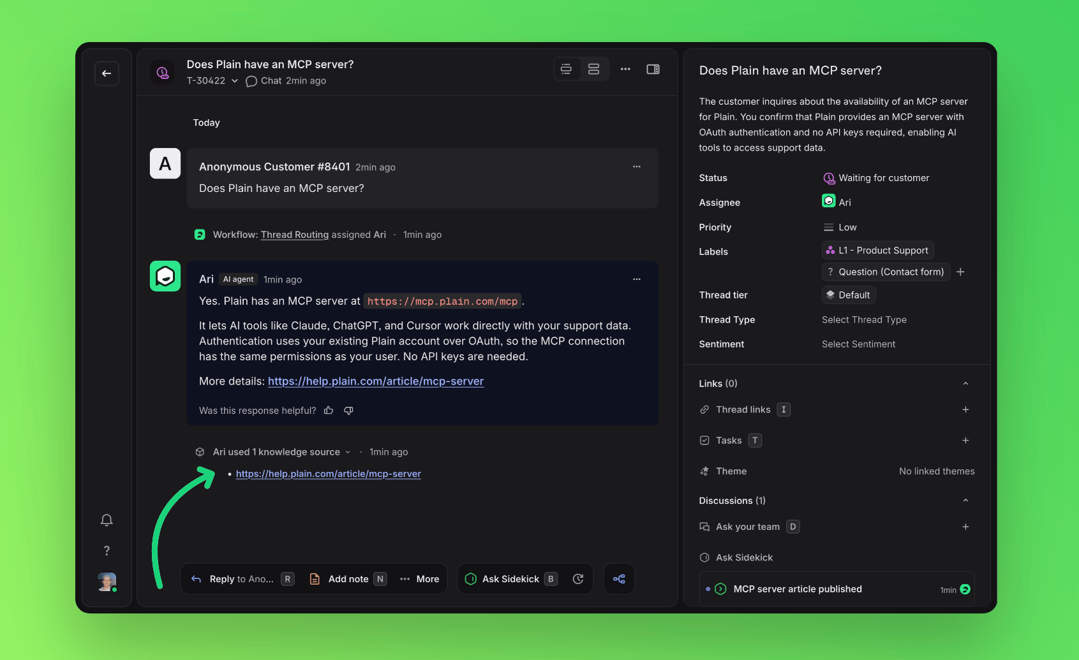
Task: Open the help question mark icon
Action: 107,550
